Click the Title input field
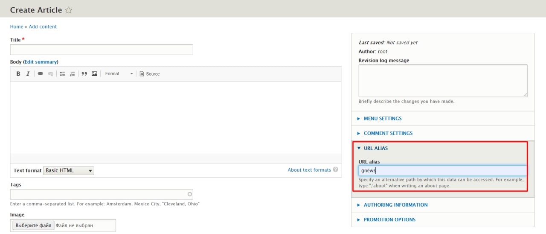This screenshot has height=234, width=546. [102, 50]
